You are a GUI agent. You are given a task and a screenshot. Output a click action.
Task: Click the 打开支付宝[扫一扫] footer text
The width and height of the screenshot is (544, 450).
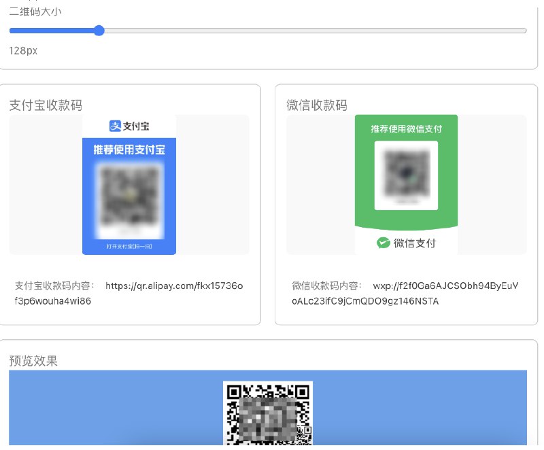tap(129, 247)
